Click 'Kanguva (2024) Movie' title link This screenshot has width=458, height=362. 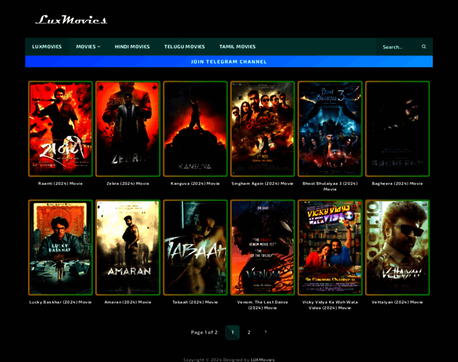[195, 183]
